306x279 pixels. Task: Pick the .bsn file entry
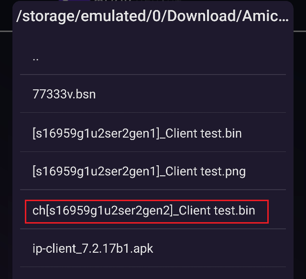tap(153, 94)
